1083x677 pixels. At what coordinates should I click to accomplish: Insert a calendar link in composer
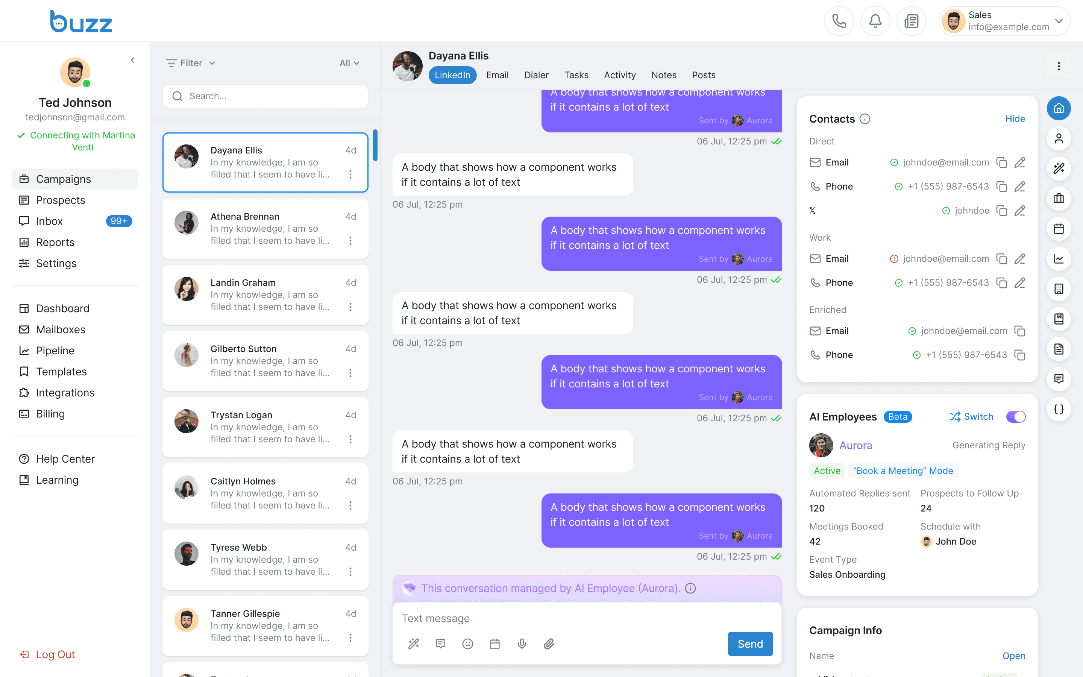tap(494, 644)
